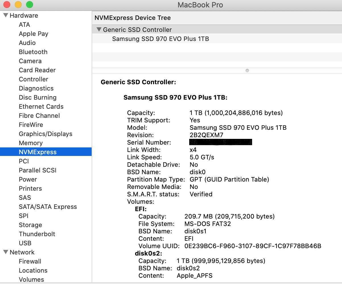Click the Generic SSD Controller detail heading

coord(138,82)
